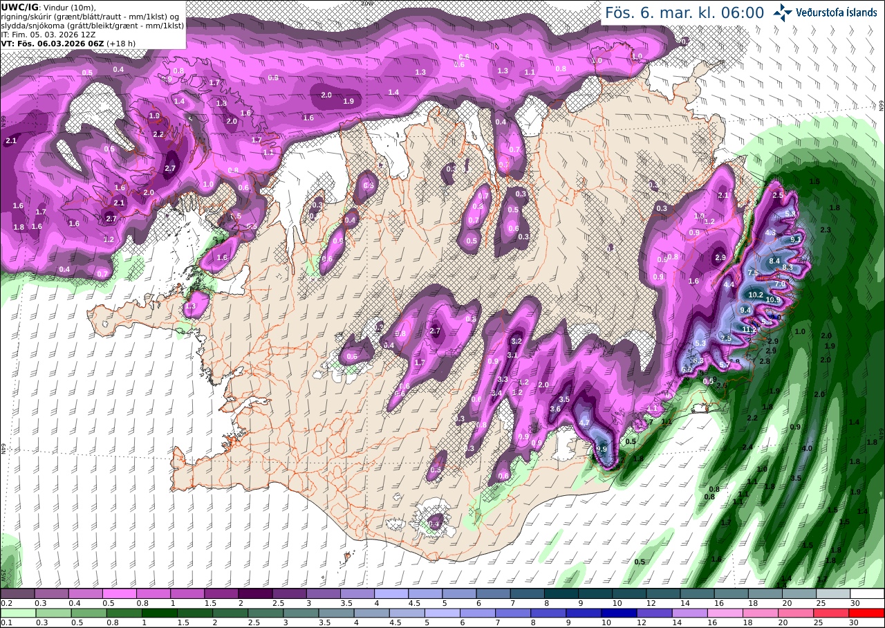Click the slydda/snjókoma legend description line
This screenshot has height=628, width=885.
point(93,25)
